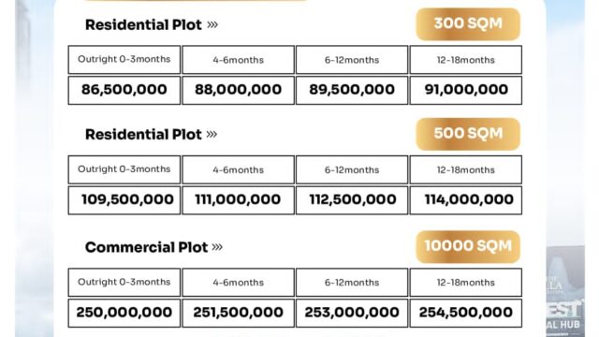This screenshot has height=337, width=599.
Task: Click the 254,500,000 price cell
Action: tap(466, 313)
